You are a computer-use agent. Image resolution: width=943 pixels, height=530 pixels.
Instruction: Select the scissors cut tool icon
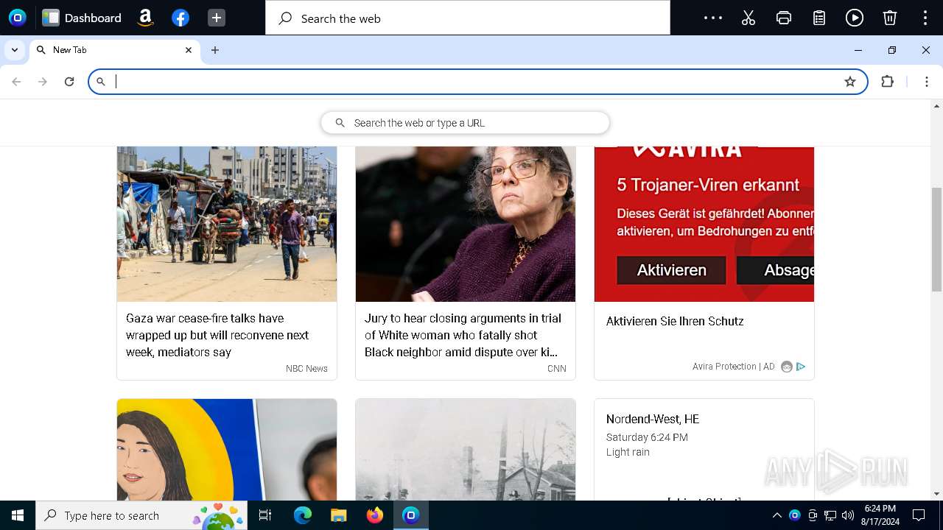pyautogui.click(x=749, y=18)
